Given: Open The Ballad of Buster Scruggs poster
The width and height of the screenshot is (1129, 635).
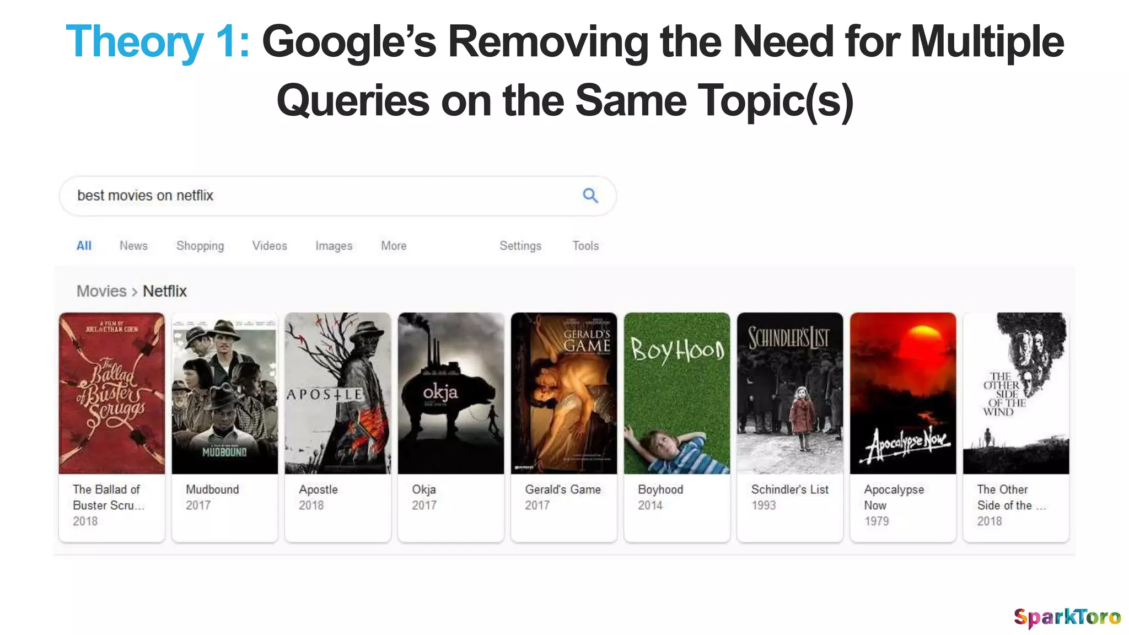Looking at the screenshot, I should coord(112,393).
